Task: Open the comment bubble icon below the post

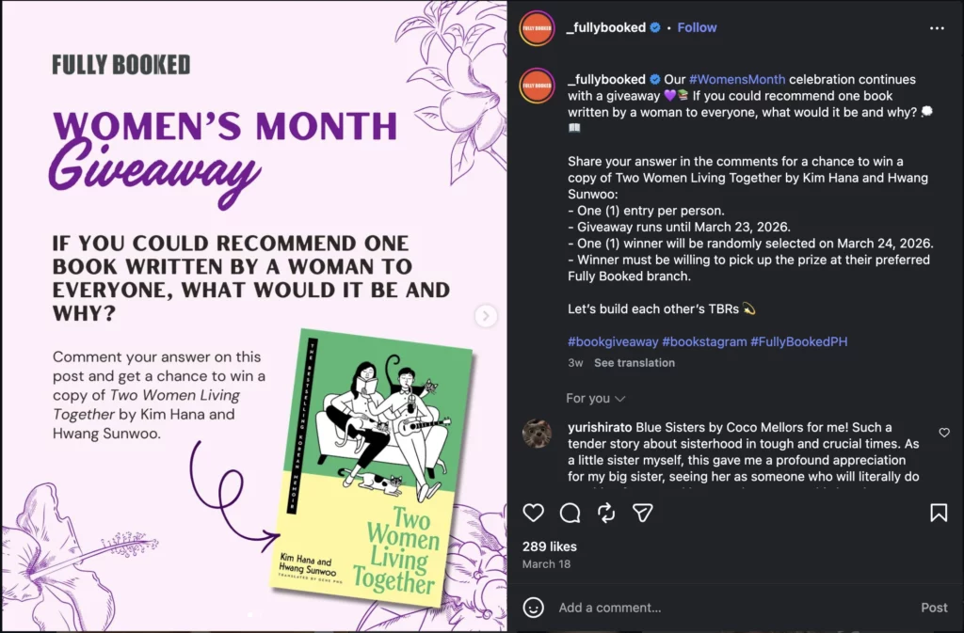Action: pyautogui.click(x=569, y=513)
